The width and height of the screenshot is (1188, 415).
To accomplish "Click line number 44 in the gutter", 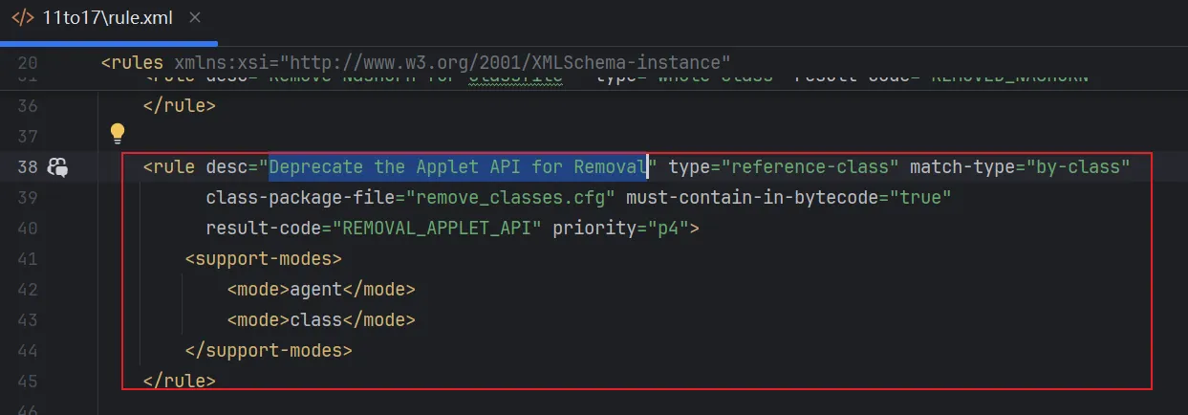I will coord(28,350).
